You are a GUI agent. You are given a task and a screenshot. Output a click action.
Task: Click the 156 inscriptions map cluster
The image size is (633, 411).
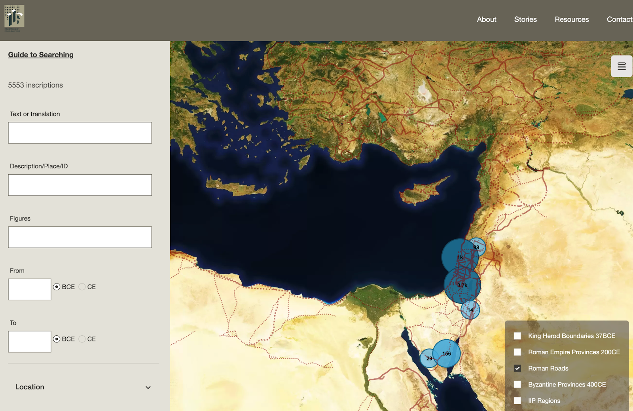[447, 353]
